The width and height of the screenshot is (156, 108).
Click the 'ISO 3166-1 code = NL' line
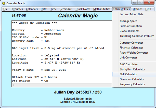pyautogui.click(x=30, y=37)
